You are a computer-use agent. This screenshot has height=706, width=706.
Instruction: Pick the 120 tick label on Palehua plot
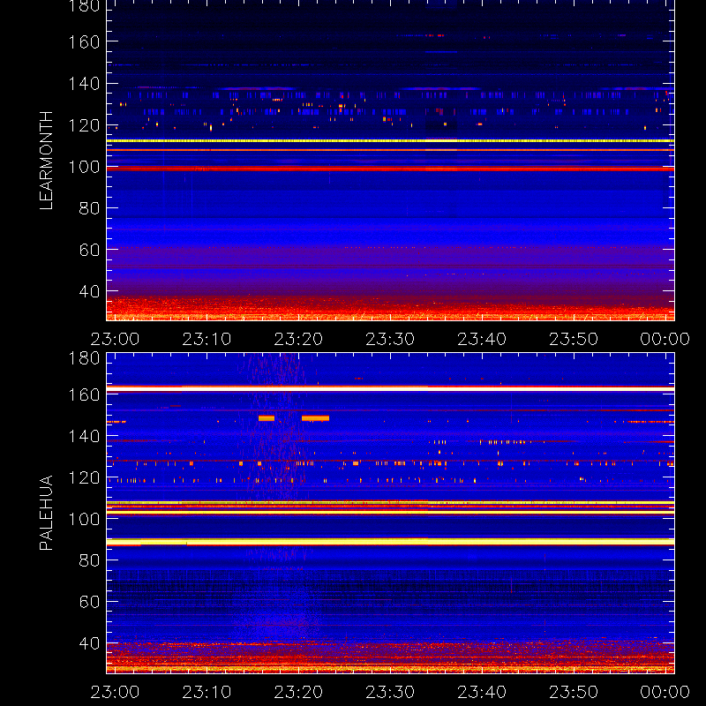click(x=84, y=477)
